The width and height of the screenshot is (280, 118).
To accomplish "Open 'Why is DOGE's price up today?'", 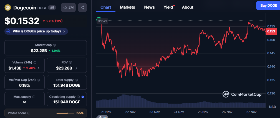I will coord(36,31).
